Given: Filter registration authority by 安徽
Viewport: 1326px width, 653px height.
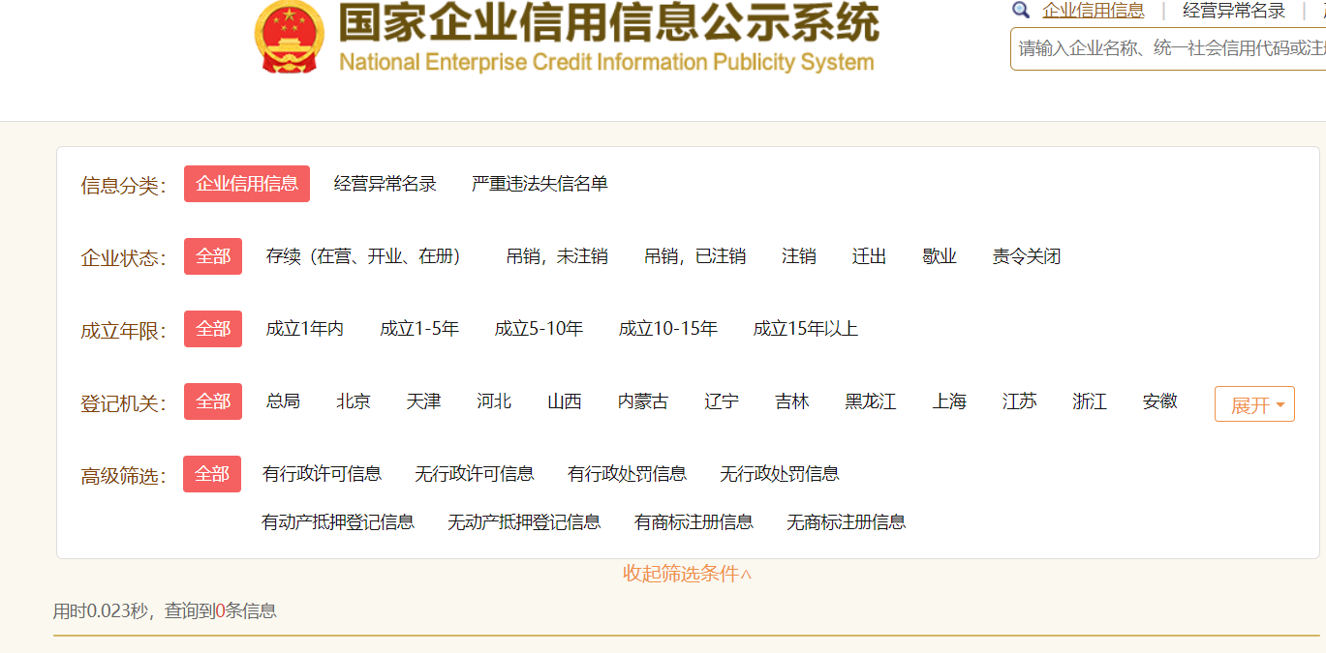Looking at the screenshot, I should tap(1160, 401).
